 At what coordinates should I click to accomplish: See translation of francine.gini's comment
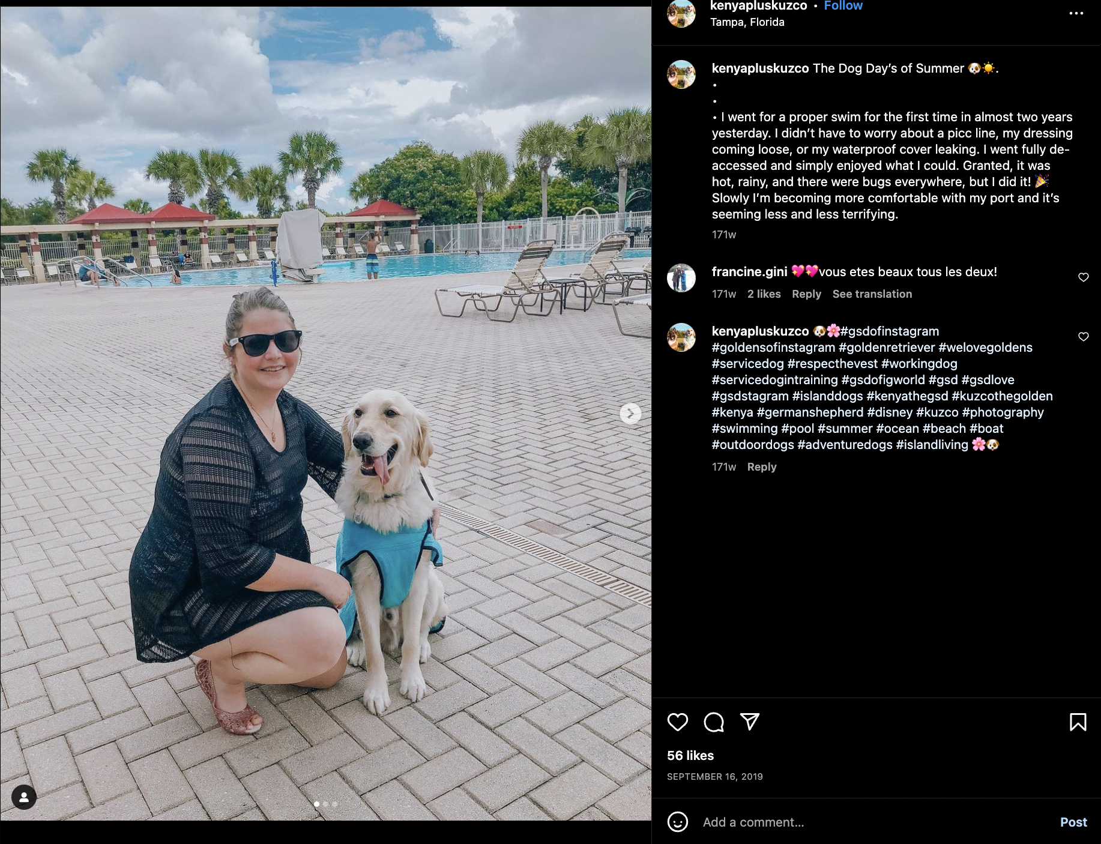(872, 294)
